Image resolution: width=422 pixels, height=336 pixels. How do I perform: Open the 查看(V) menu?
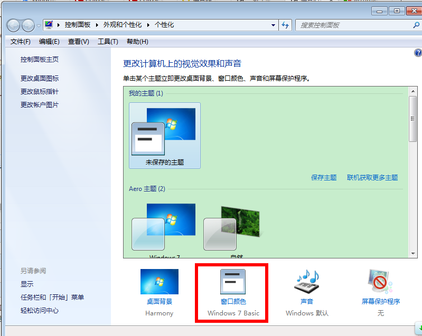(78, 42)
